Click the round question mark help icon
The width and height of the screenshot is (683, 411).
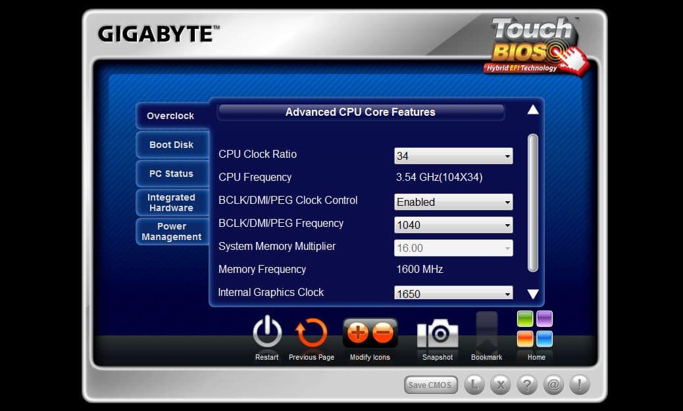pos(527,385)
